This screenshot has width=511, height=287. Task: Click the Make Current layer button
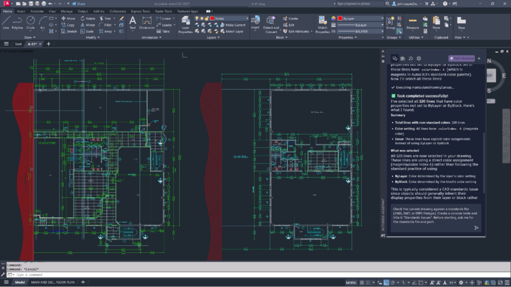coord(233,25)
